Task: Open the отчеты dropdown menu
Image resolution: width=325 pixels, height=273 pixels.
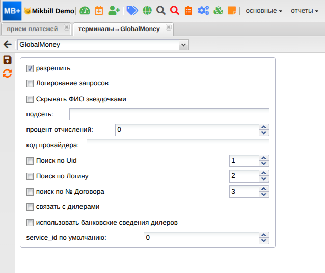Action: (x=304, y=11)
